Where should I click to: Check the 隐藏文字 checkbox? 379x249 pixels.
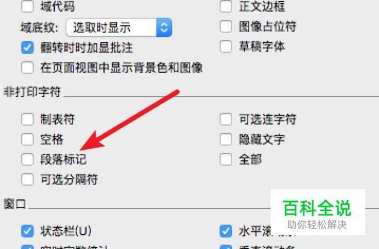pyautogui.click(x=226, y=139)
